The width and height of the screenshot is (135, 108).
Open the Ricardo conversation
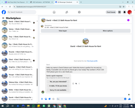[18, 53]
